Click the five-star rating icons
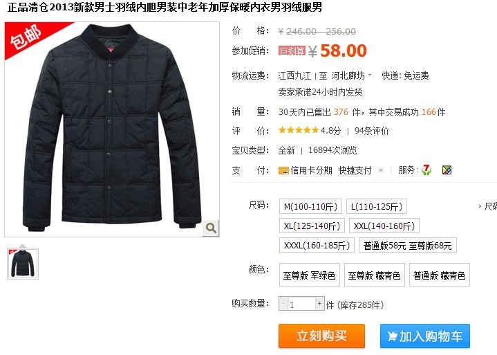 298,130
